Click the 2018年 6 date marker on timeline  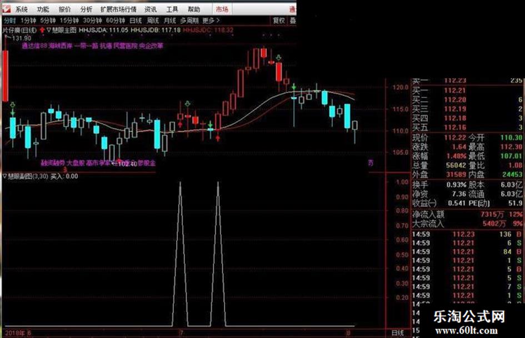coord(18,333)
